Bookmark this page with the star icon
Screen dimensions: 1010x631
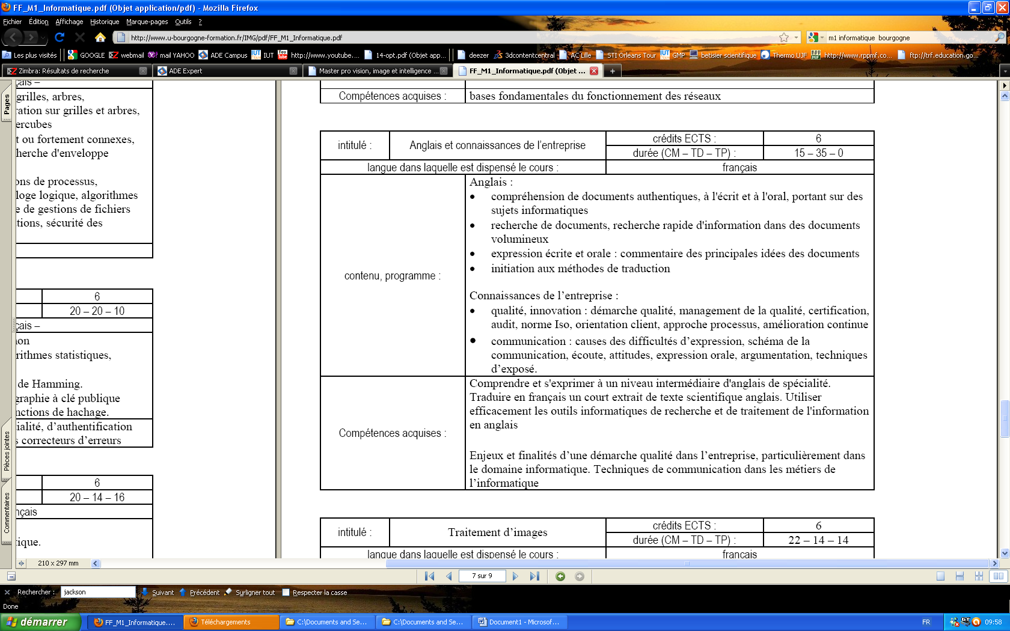click(x=784, y=37)
